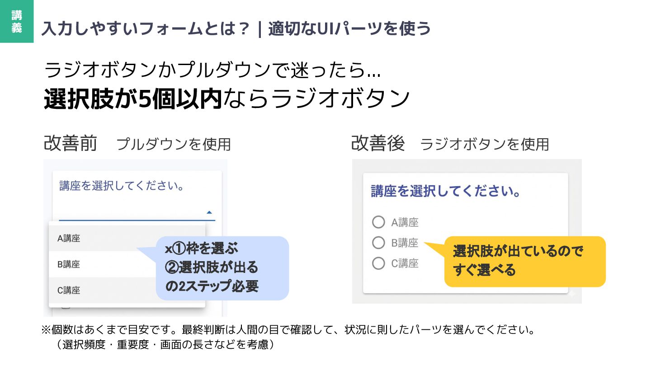The image size is (651, 366).
Task: Click the bold radio-form 講座を選択してください heading
Action: tap(445, 191)
